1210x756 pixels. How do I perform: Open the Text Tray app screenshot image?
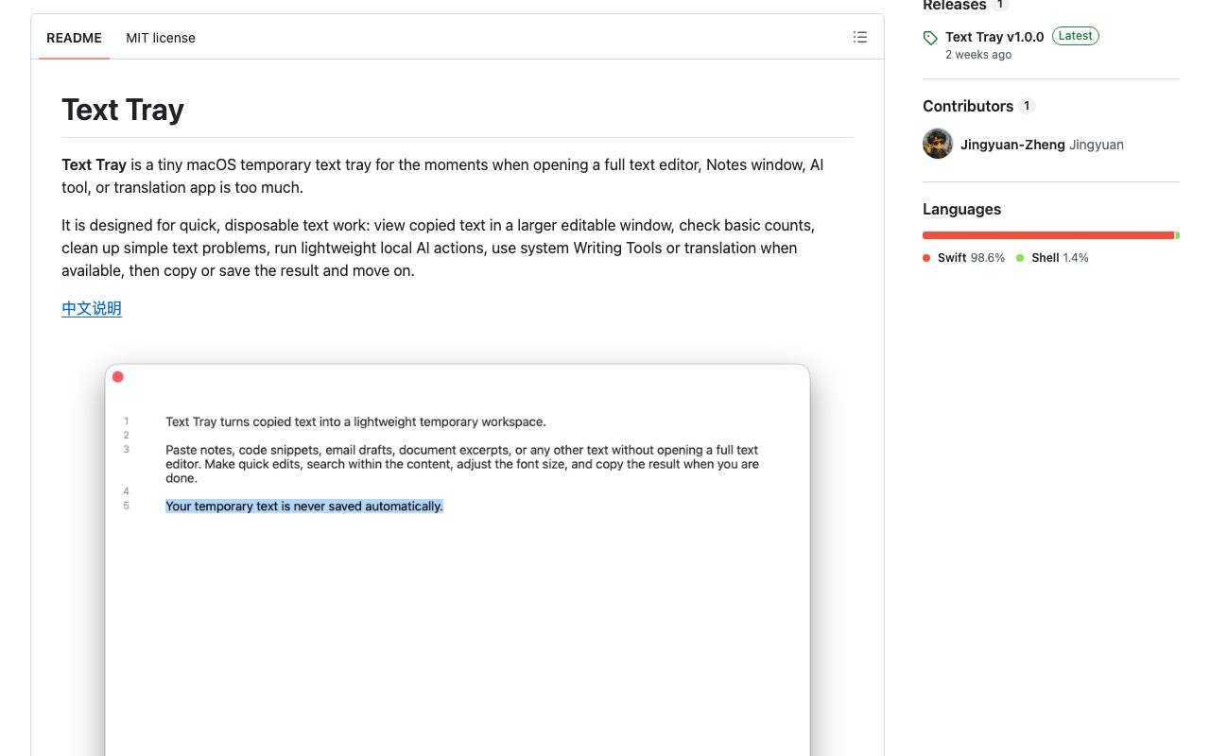(458, 558)
